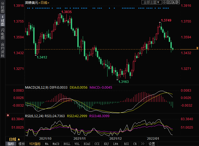Viewport: 199px width, 146px height.
Task: Select the VIP指标 tab
Action: pos(35,144)
